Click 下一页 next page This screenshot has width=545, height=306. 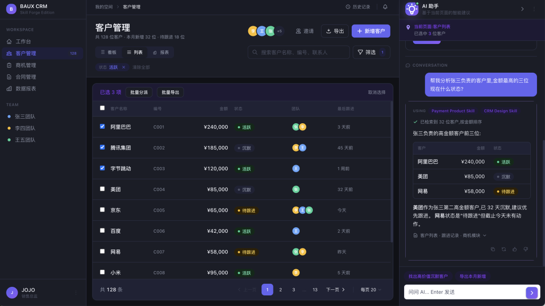pyautogui.click(x=336, y=290)
